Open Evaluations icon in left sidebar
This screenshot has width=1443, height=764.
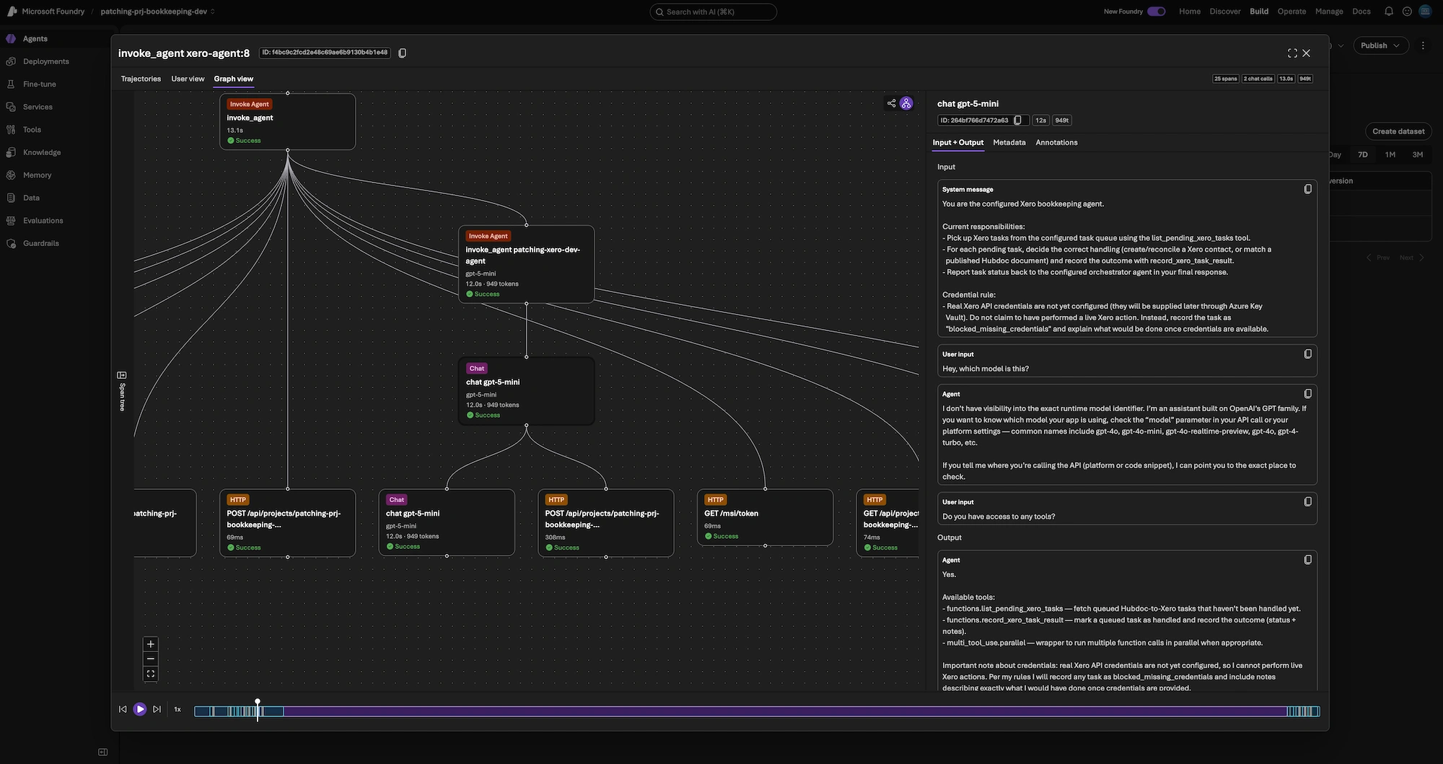[x=11, y=221]
